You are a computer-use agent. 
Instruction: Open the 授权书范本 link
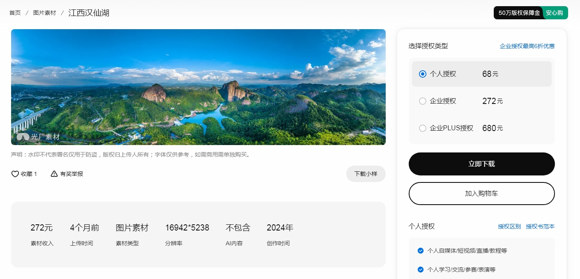(x=540, y=226)
